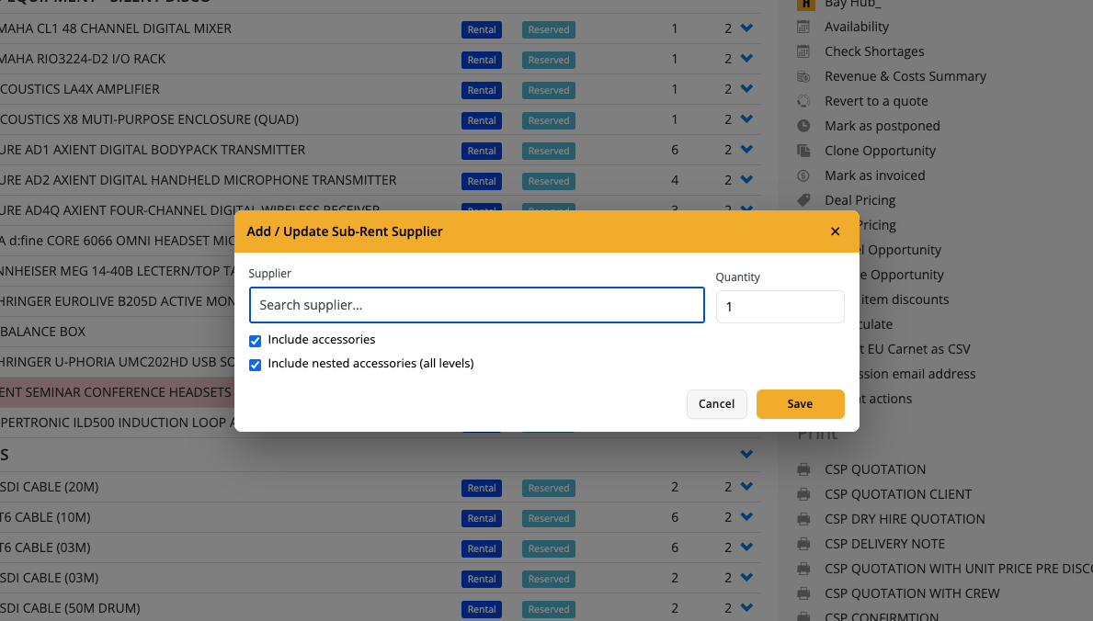Expand SDI Cable (20M) row chevron
The width and height of the screenshot is (1093, 621).
(746, 487)
